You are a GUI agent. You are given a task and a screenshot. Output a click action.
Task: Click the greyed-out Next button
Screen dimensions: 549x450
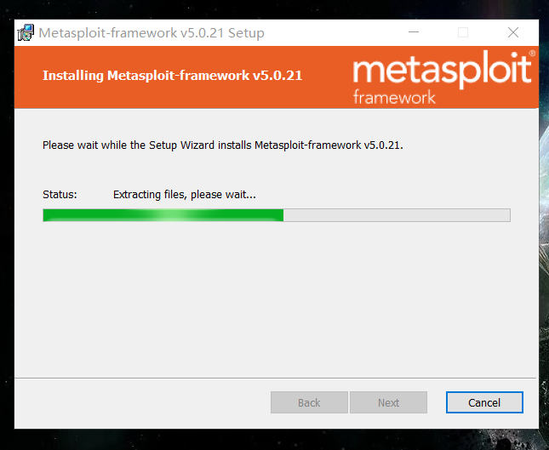tap(388, 402)
